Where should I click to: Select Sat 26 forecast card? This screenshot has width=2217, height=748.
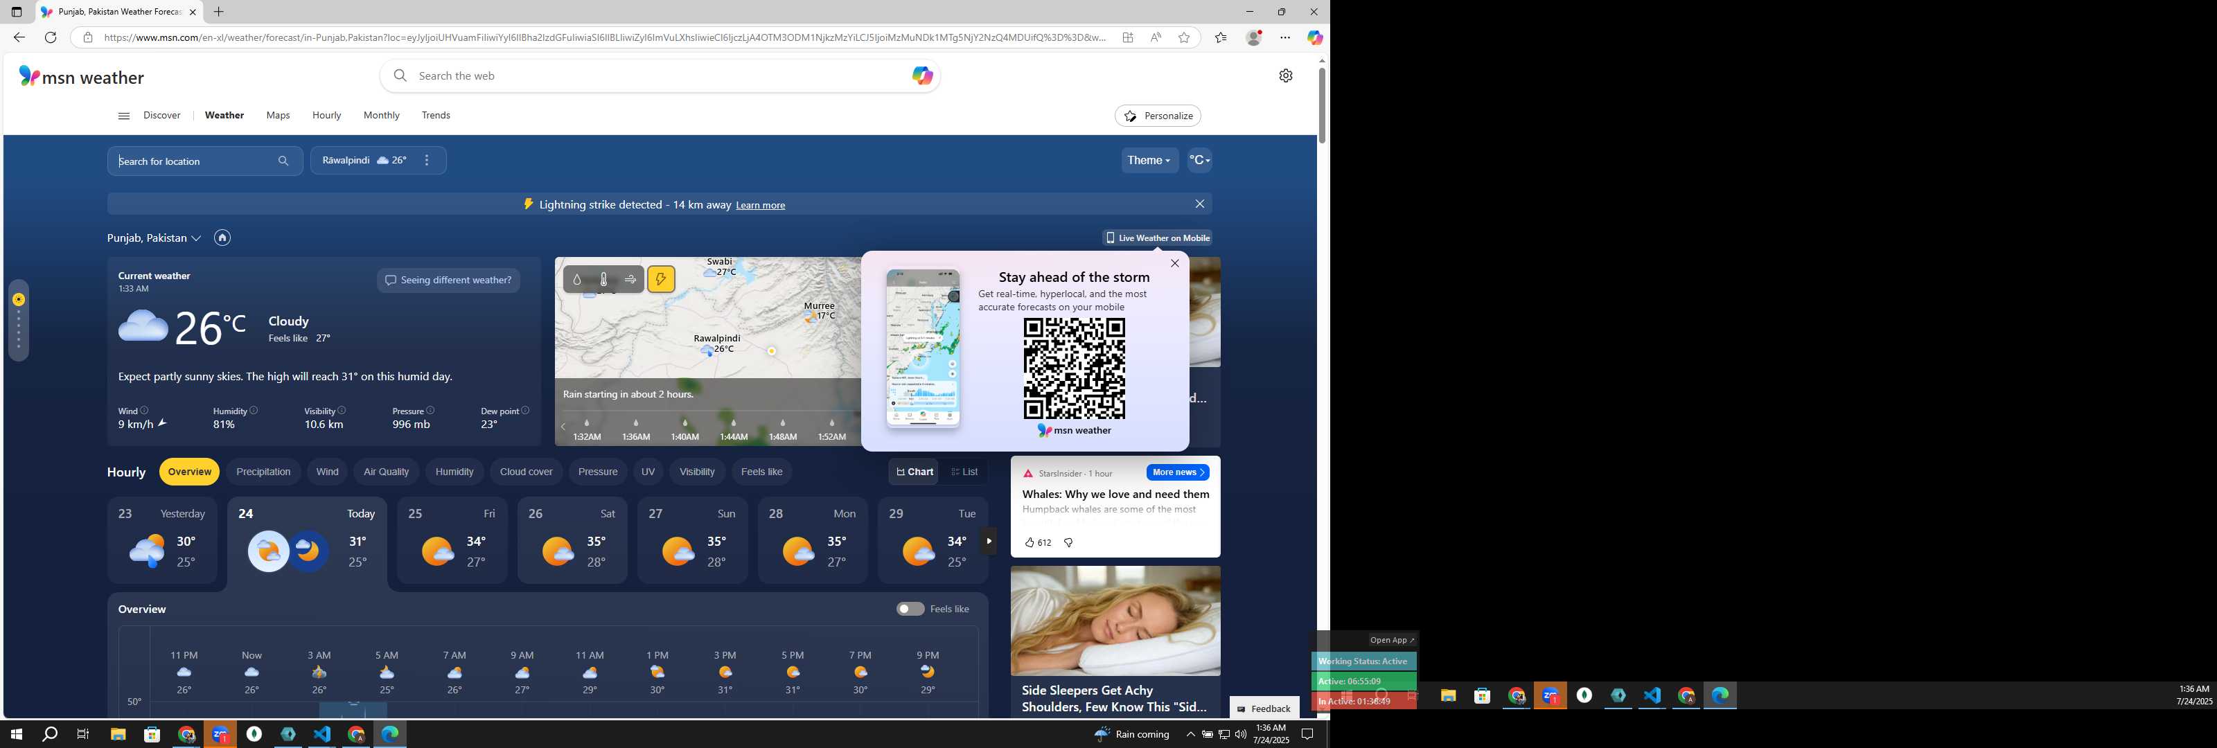572,540
